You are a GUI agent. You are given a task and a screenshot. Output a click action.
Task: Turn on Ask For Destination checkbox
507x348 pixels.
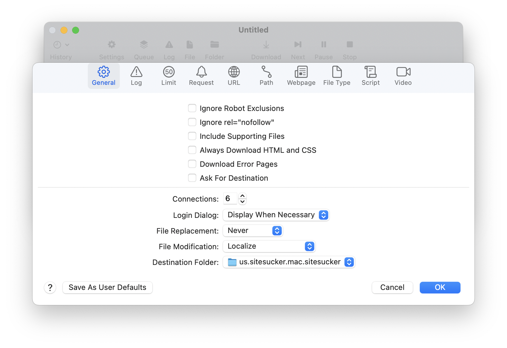click(192, 178)
